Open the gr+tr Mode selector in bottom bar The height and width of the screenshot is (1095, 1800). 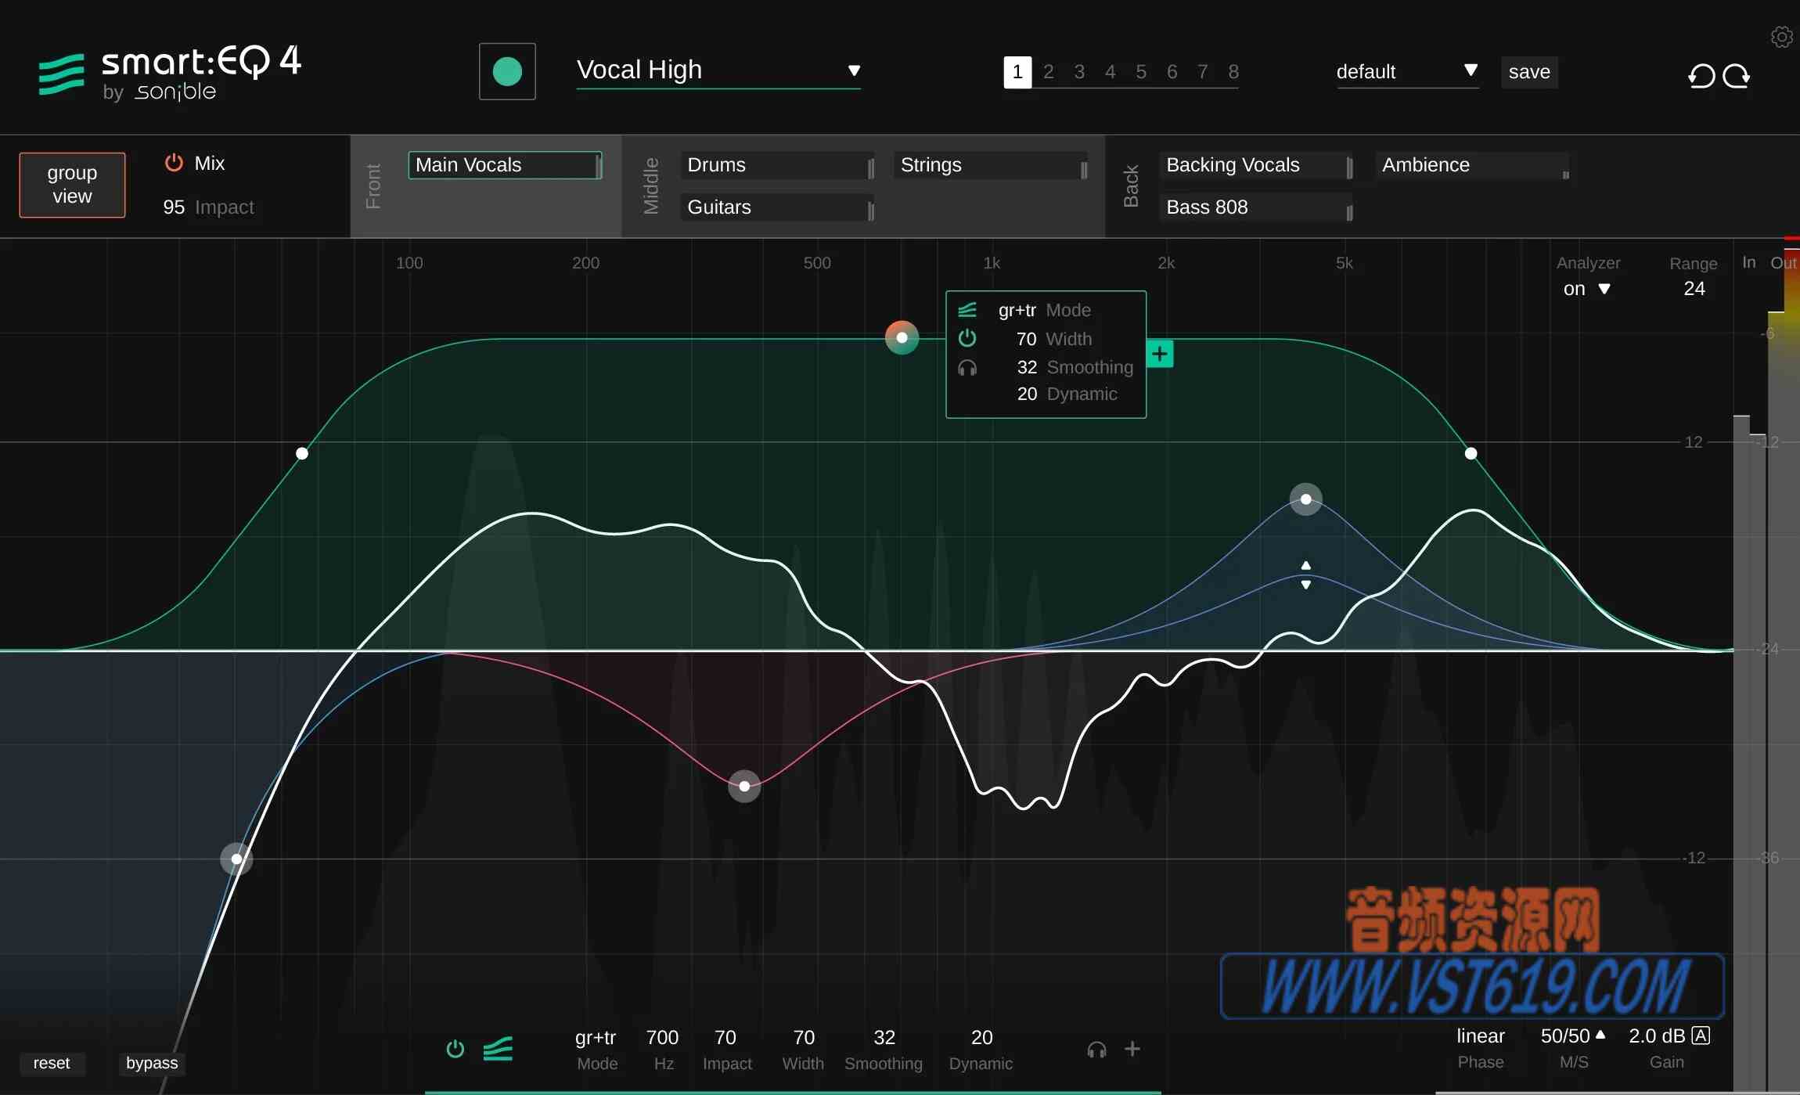(596, 1037)
